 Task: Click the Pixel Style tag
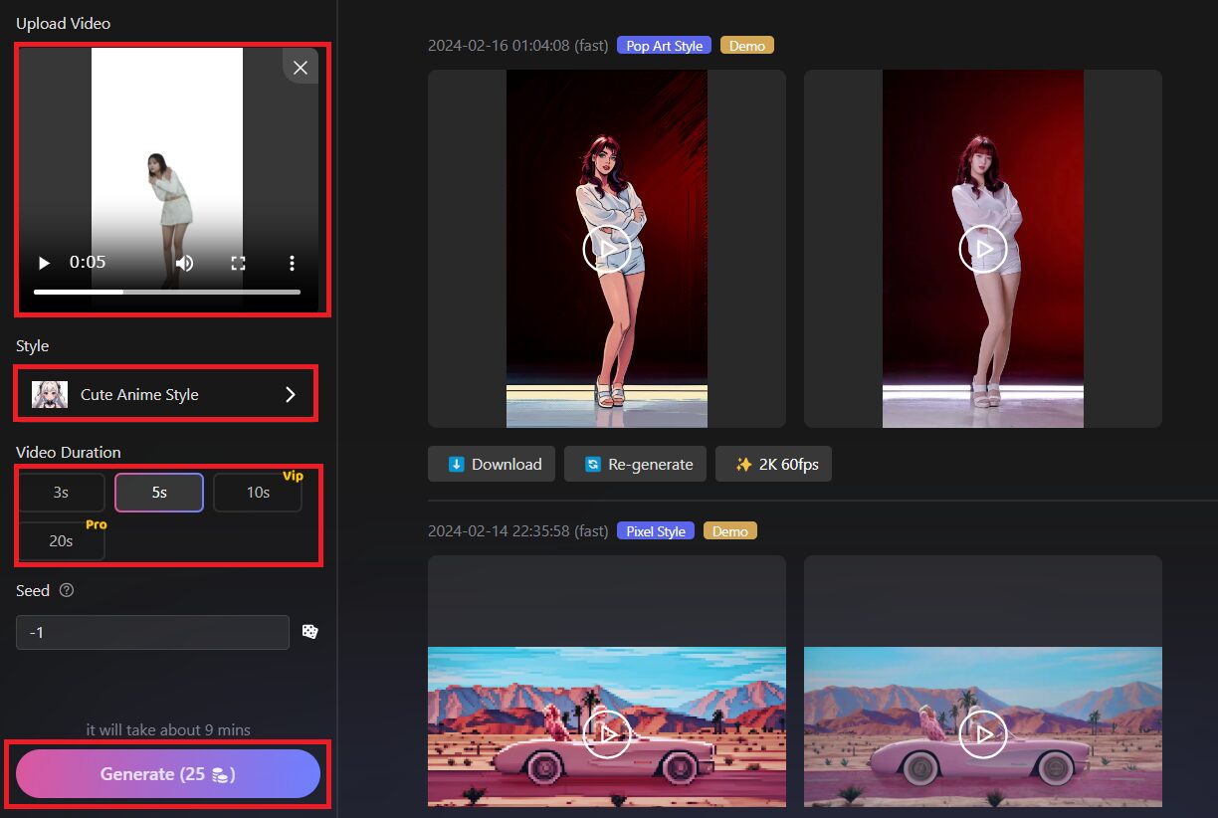655,531
